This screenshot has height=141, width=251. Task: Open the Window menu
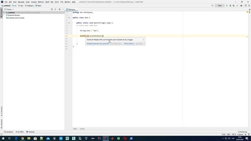pyautogui.click(x=67, y=2)
